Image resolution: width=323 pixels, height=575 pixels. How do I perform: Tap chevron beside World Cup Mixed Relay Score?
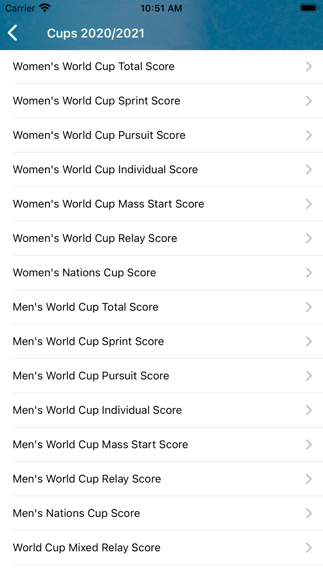click(x=309, y=548)
